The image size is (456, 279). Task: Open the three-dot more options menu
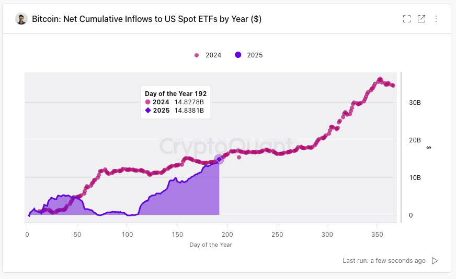(x=436, y=19)
